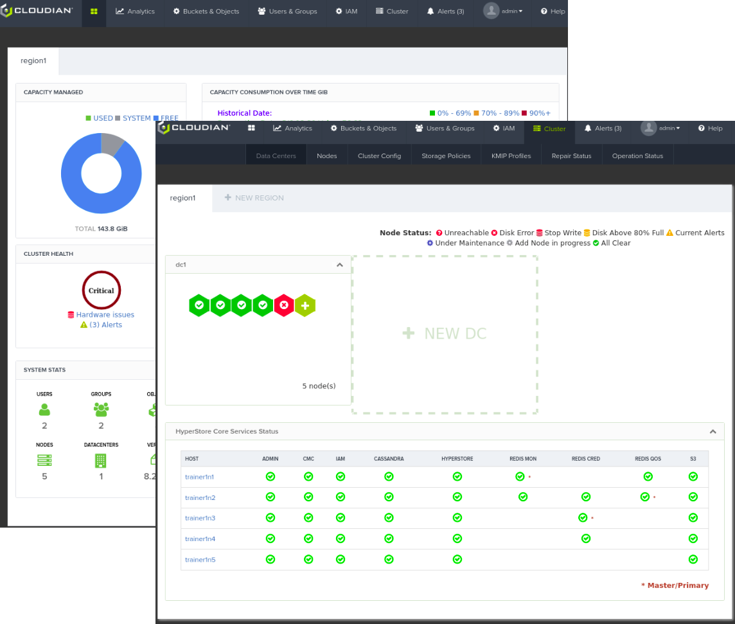Image resolution: width=735 pixels, height=624 pixels.
Task: Collapse HyperStore Core Services Status panel
Action: [713, 432]
